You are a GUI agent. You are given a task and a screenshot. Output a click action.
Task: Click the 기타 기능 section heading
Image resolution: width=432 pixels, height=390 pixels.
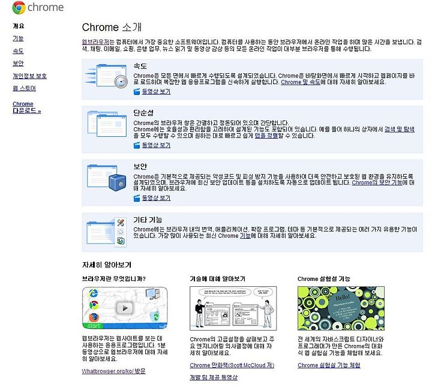(148, 220)
